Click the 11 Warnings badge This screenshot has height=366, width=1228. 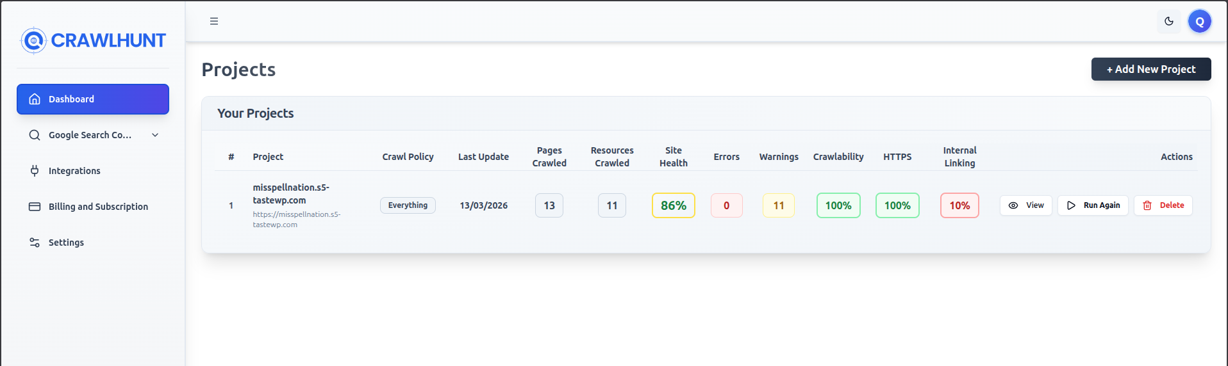click(x=778, y=205)
